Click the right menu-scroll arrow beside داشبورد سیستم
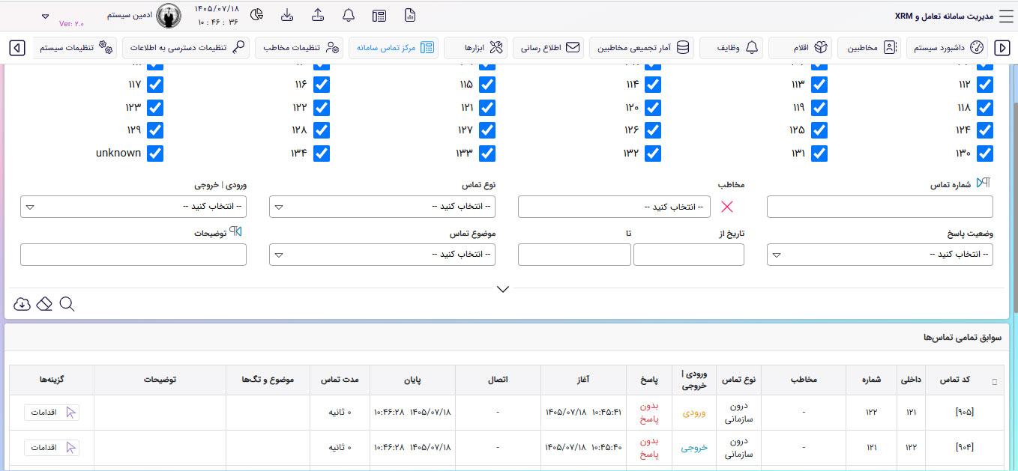The height and width of the screenshot is (471, 1018). click(1002, 48)
